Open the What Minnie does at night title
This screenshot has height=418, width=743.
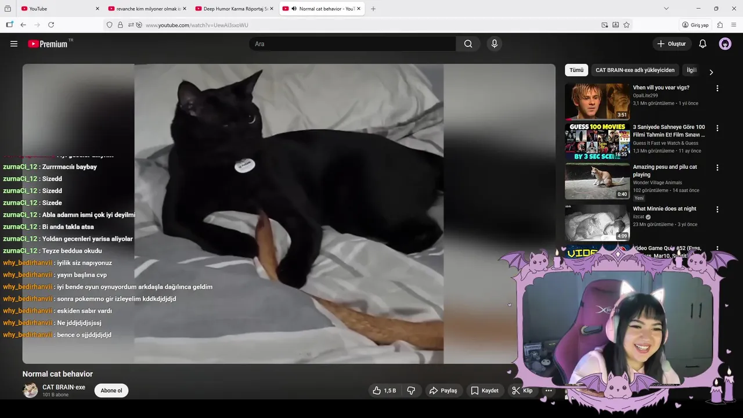(665, 208)
